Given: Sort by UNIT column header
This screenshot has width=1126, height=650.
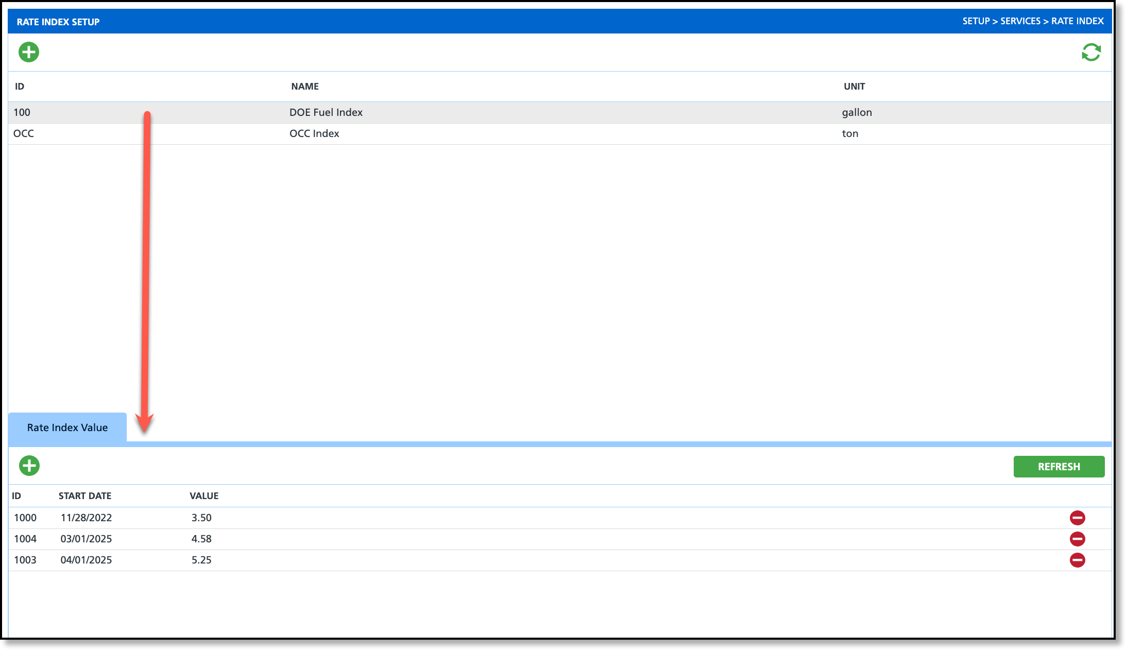Looking at the screenshot, I should [x=854, y=87].
